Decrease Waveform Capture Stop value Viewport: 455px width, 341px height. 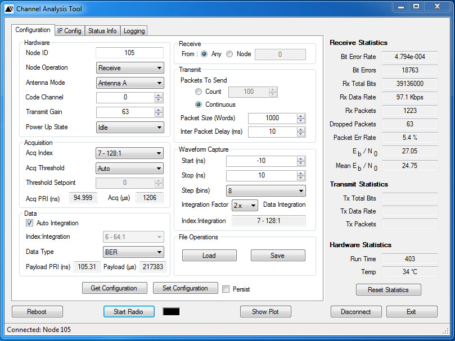tap(301, 179)
